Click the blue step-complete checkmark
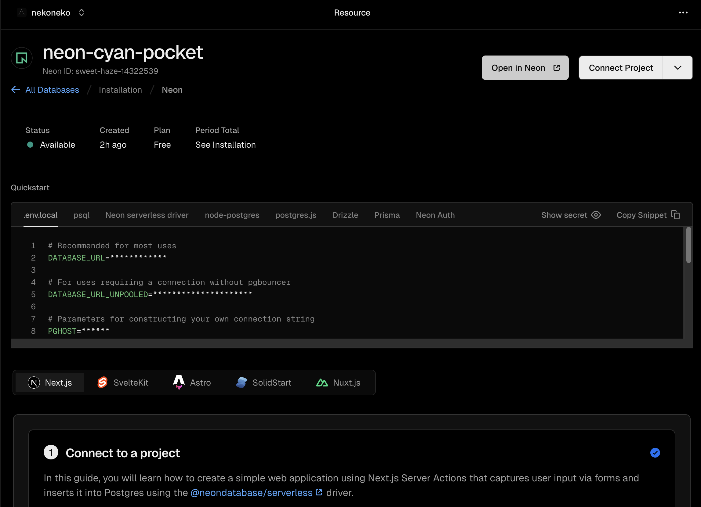The width and height of the screenshot is (701, 507). click(655, 453)
